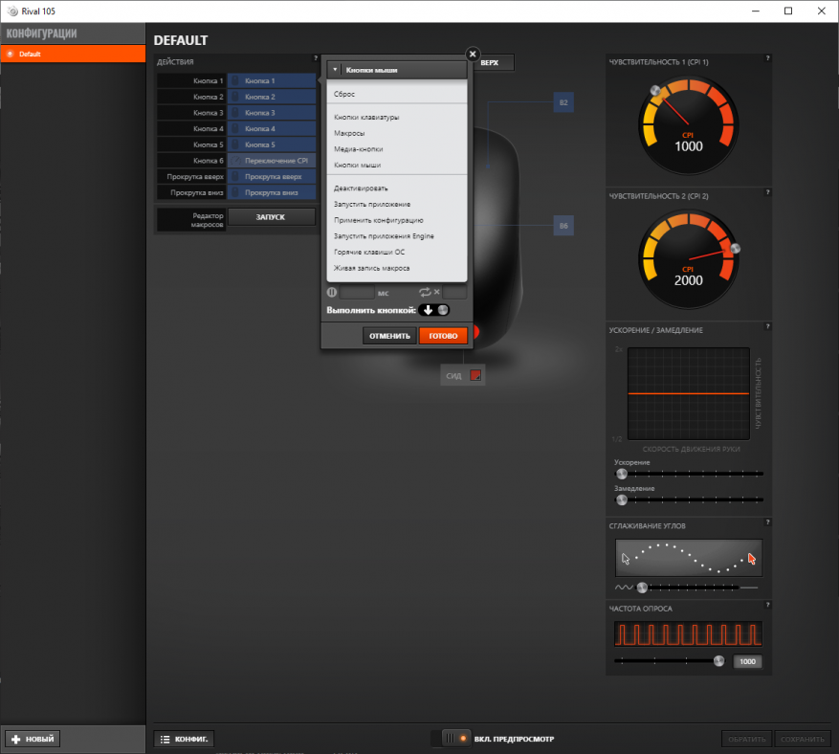Focus the repeat count input field
839x754 pixels.
[x=454, y=292]
